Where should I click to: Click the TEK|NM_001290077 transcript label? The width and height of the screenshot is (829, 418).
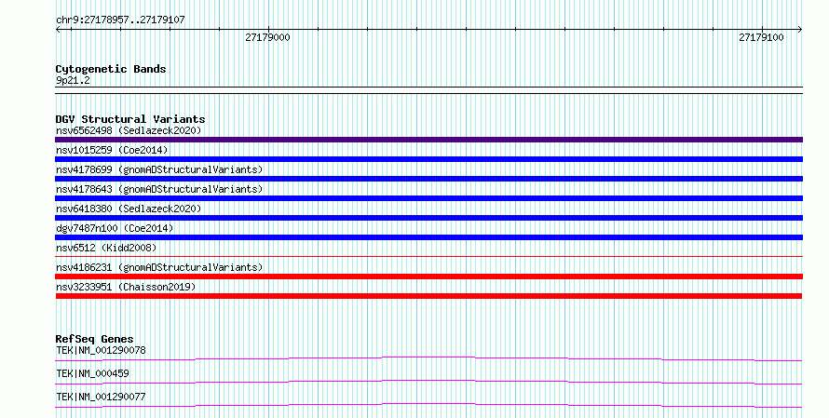point(101,397)
